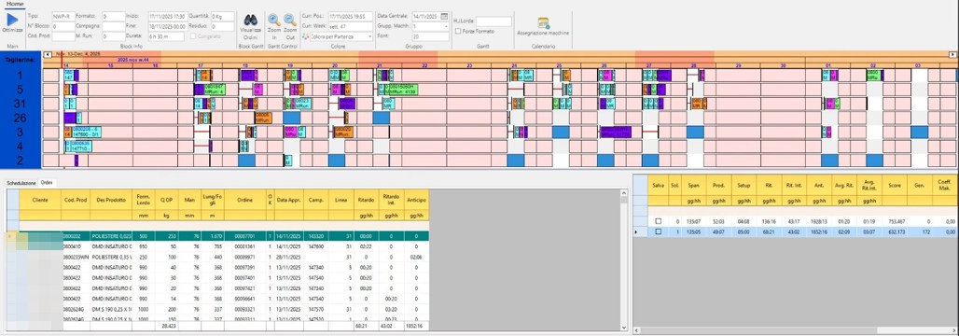Sort by Anticipo column header
The width and height of the screenshot is (959, 336).
(417, 200)
